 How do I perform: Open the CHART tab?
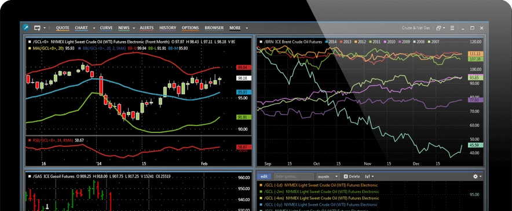(x=81, y=28)
